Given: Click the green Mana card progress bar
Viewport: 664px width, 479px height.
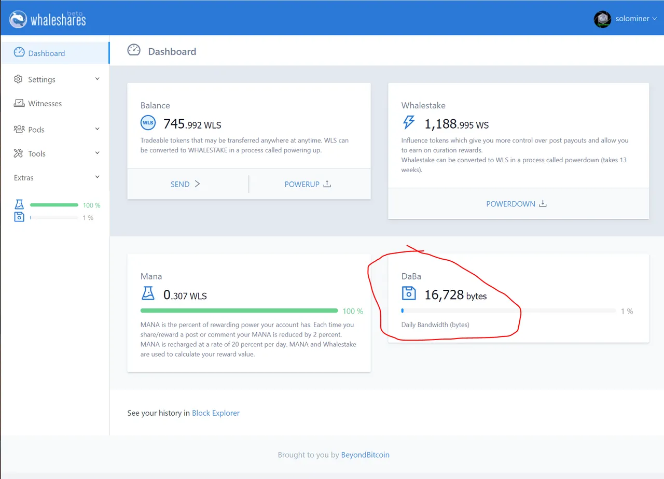Looking at the screenshot, I should click(239, 311).
